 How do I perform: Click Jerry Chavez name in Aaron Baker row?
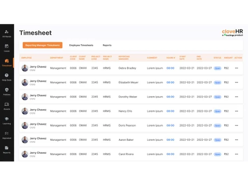tap(38, 138)
